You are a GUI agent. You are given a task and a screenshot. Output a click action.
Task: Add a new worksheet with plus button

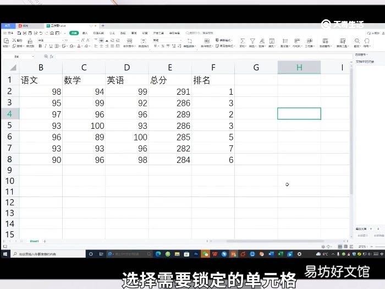45,241
